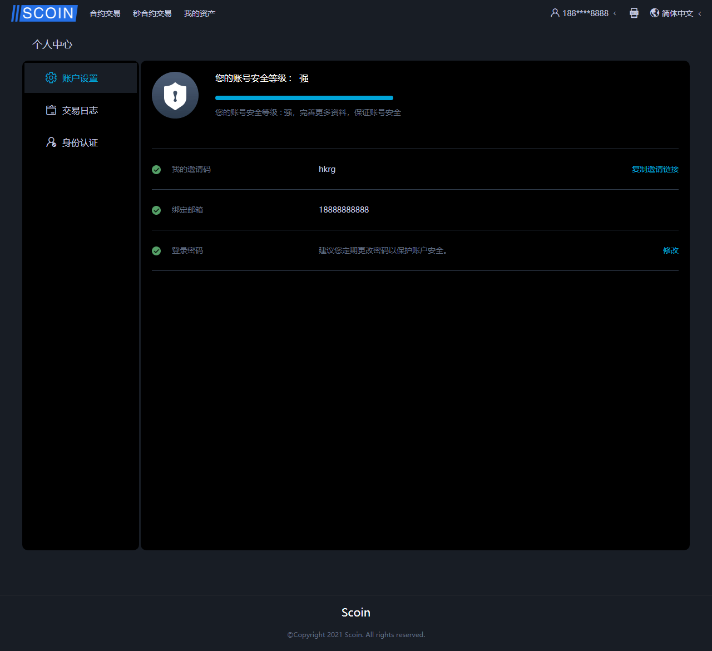Click the person icon beside 身份认证
This screenshot has width=712, height=651.
coord(51,142)
